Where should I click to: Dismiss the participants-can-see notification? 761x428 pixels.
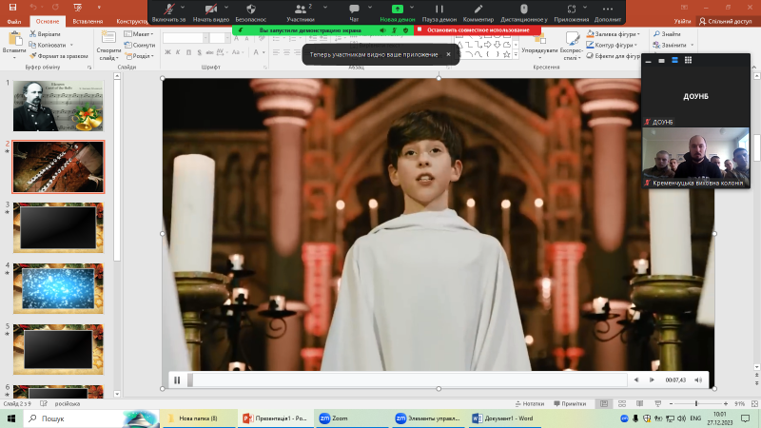[448, 54]
